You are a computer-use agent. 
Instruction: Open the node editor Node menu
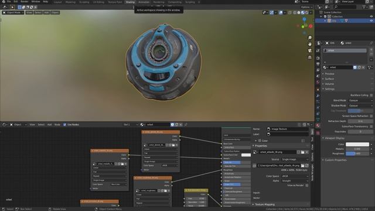coord(57,125)
